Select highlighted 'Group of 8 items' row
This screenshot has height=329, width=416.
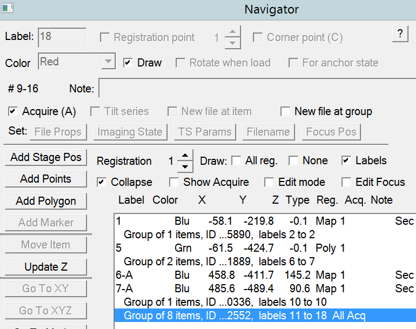tap(265, 315)
